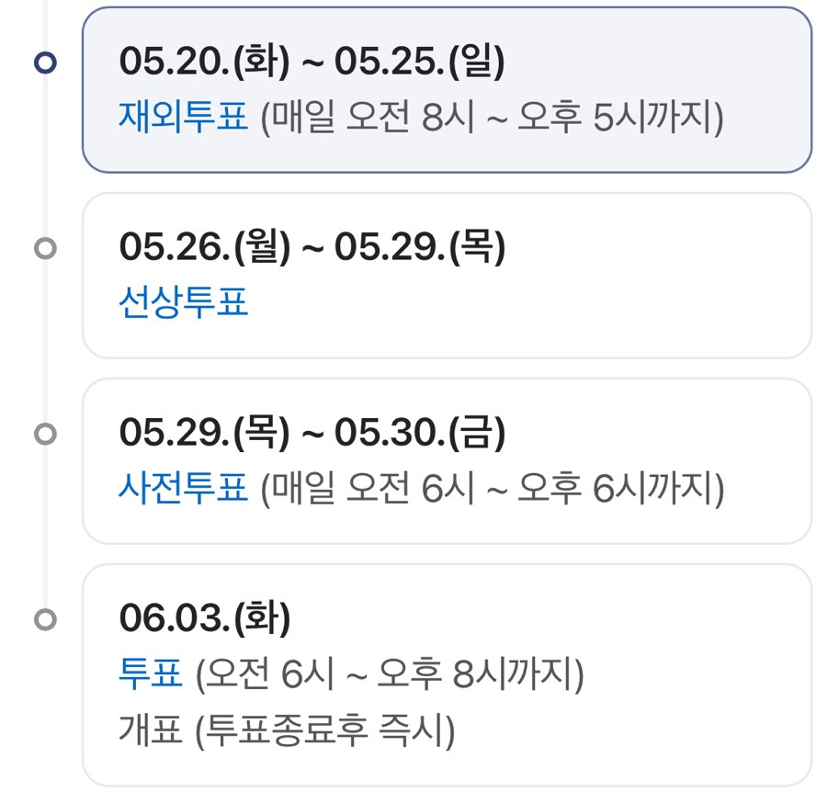Viewport: 839px width, 792px height.
Task: Click the 재외투표 link
Action: (183, 116)
